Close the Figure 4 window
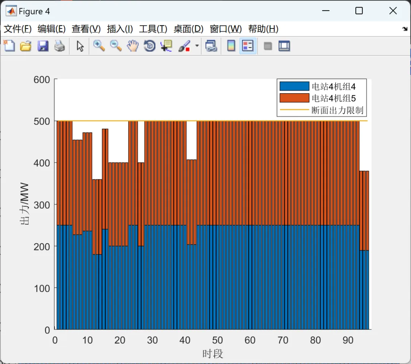This screenshot has width=411, height=364. tap(393, 11)
